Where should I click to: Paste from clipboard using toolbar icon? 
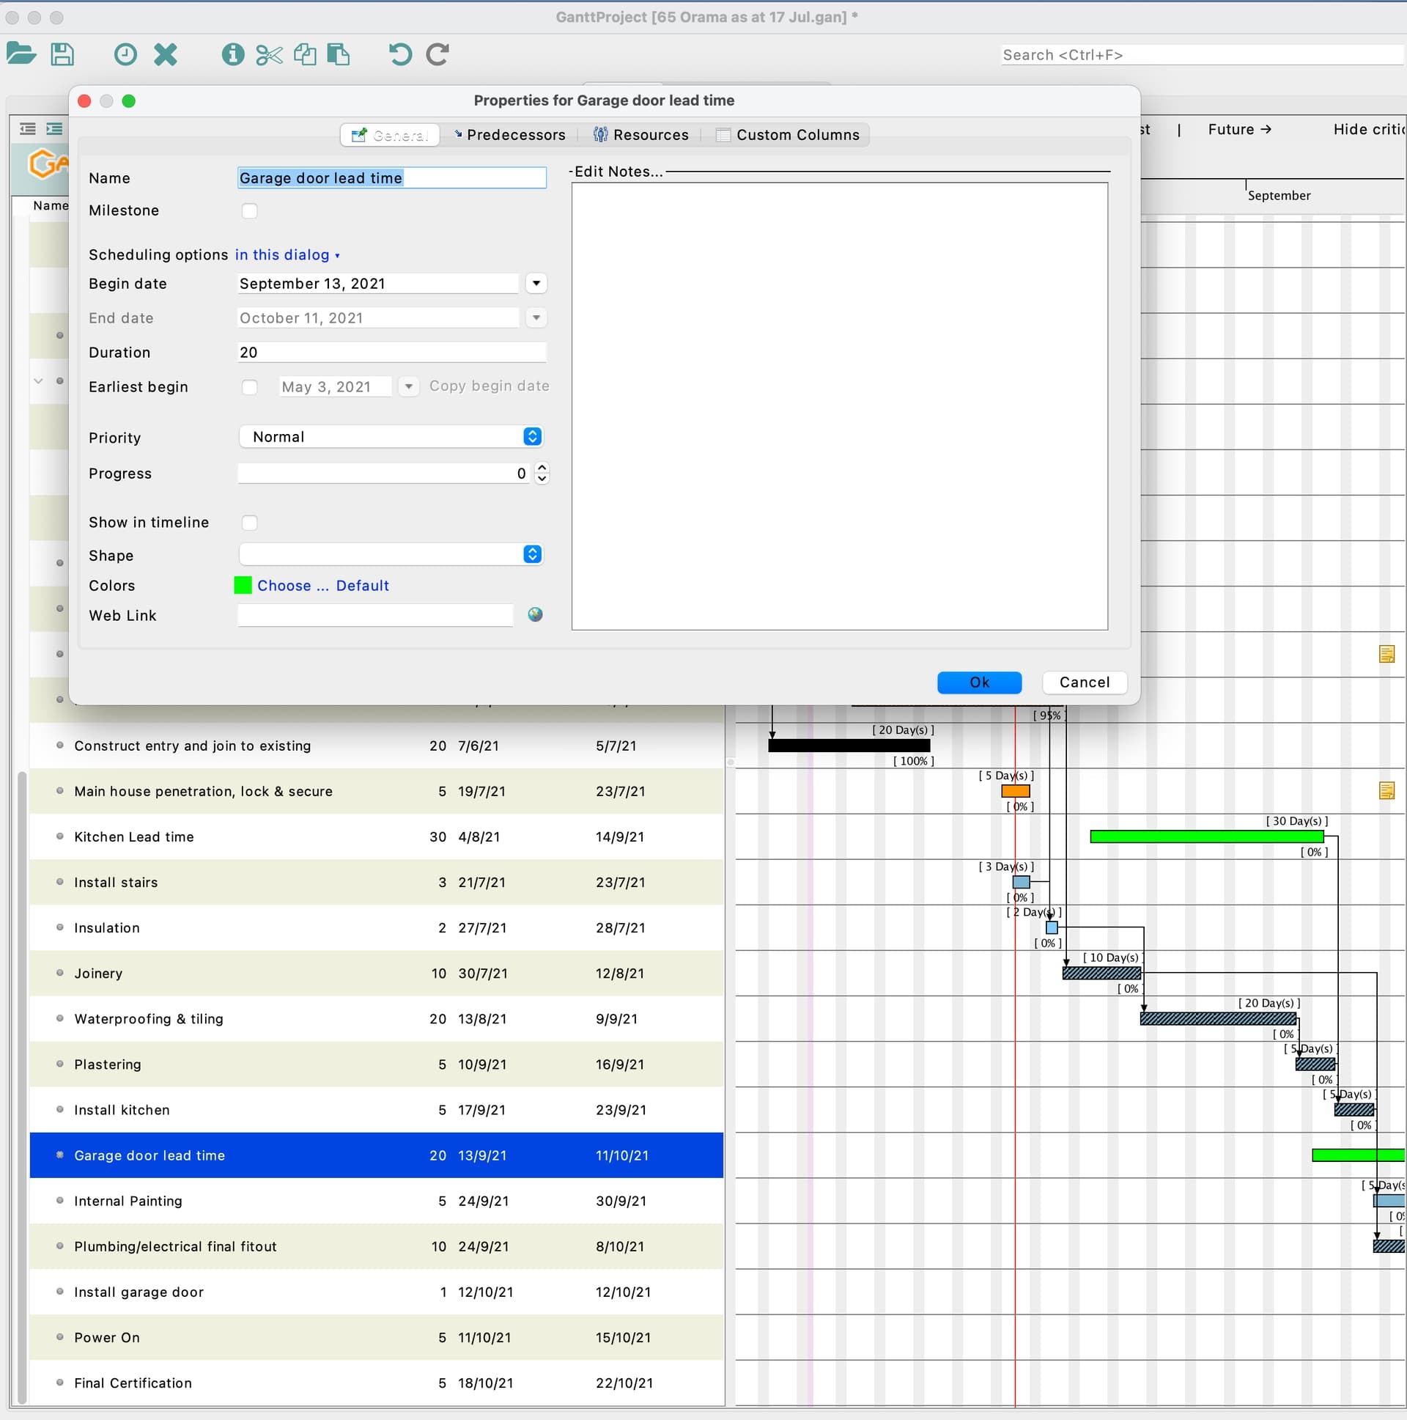[338, 54]
